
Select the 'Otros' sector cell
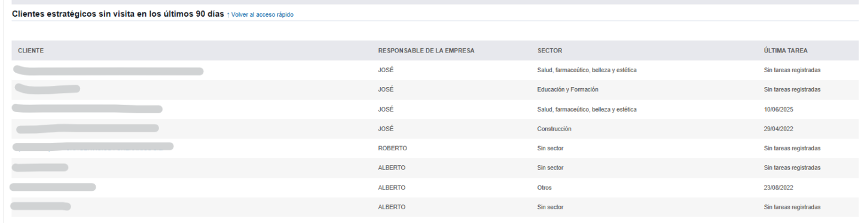(x=545, y=187)
